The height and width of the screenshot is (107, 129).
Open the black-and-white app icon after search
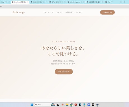[58, 104]
